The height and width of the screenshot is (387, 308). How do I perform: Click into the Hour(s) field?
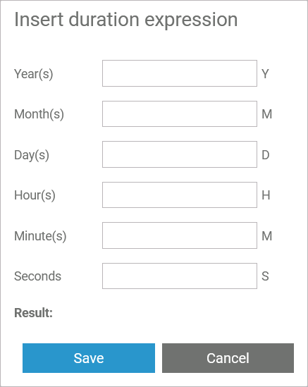(x=180, y=195)
